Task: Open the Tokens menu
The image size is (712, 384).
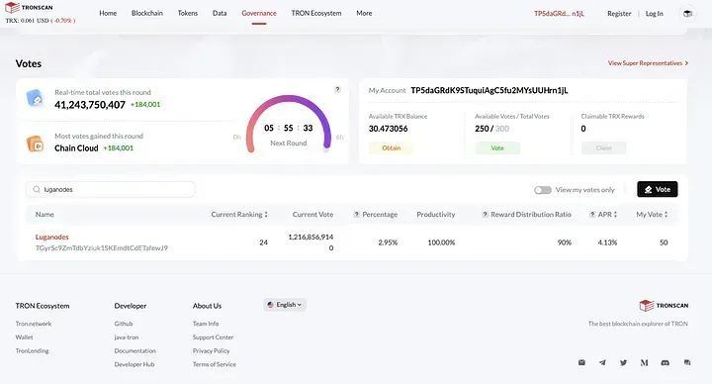Action: 188,13
